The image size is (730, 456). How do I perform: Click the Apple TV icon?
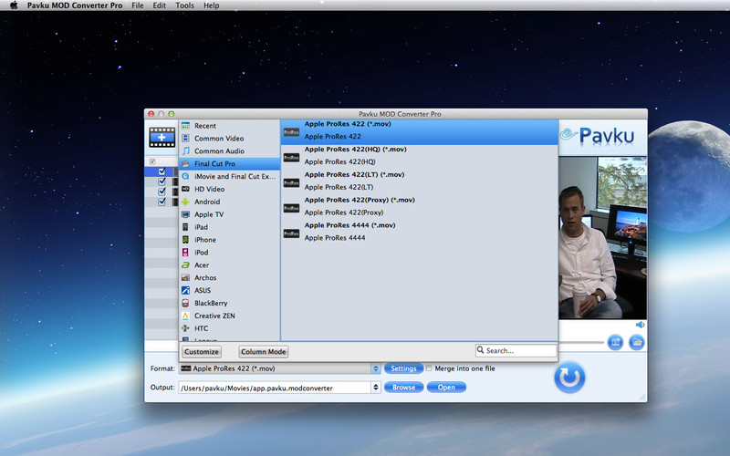(x=185, y=214)
